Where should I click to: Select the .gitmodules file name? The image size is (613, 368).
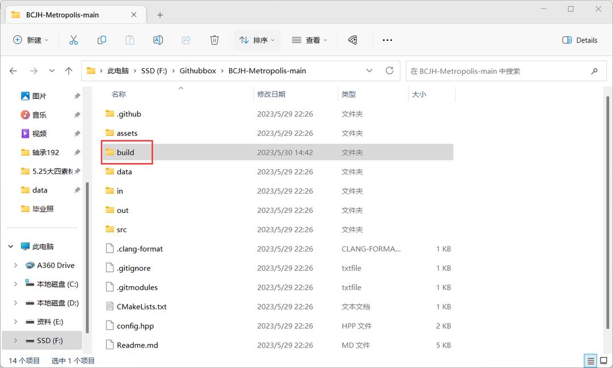point(137,287)
